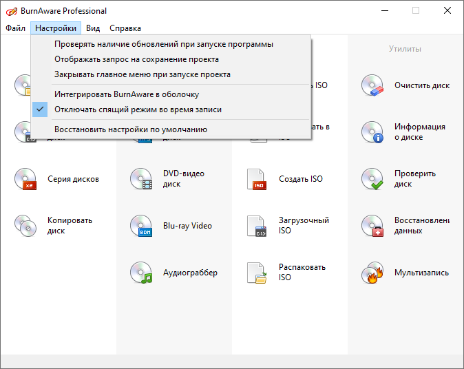Click the Информация о диске disc icon
This screenshot has height=369, width=464.
tap(372, 132)
